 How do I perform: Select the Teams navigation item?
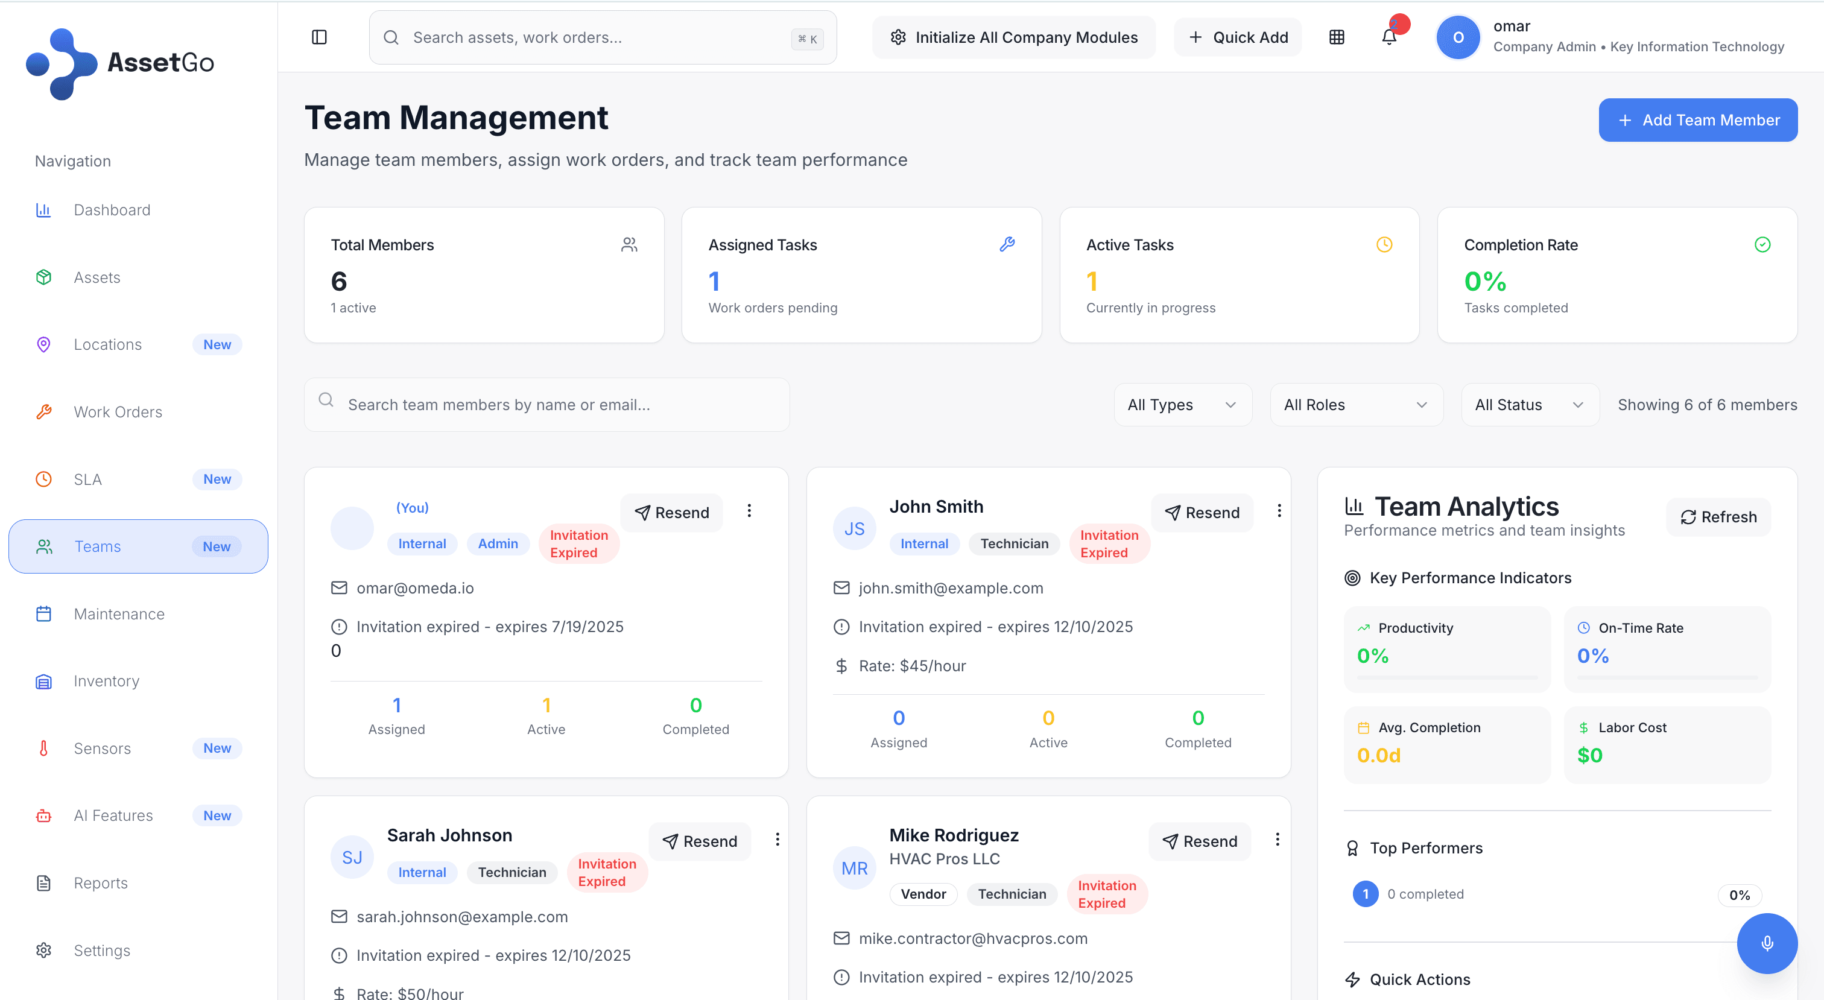pos(138,546)
